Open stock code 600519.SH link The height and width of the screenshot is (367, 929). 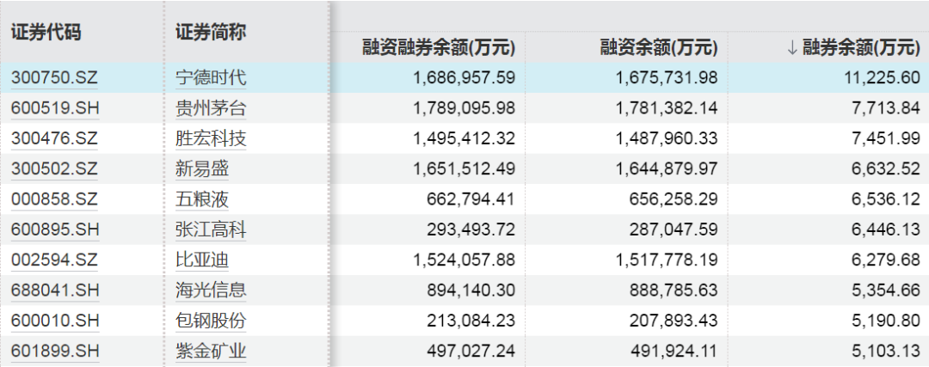pyautogui.click(x=54, y=108)
